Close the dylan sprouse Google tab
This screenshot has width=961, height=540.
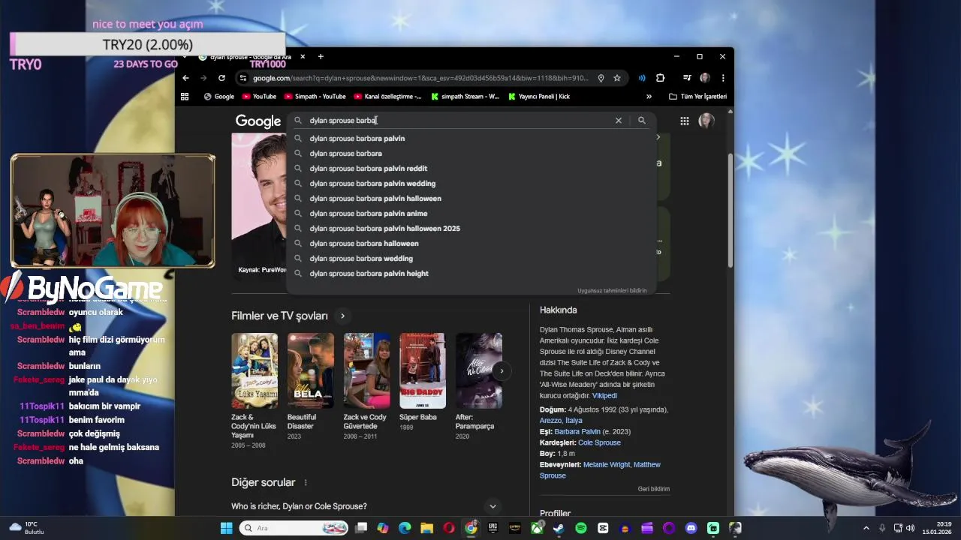coord(303,56)
